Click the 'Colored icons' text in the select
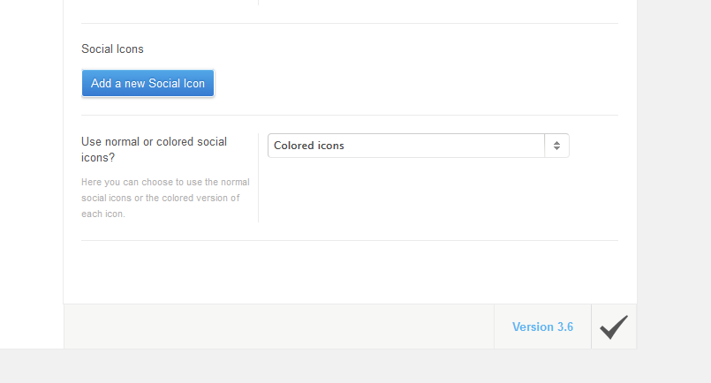The image size is (711, 383). [x=309, y=146]
